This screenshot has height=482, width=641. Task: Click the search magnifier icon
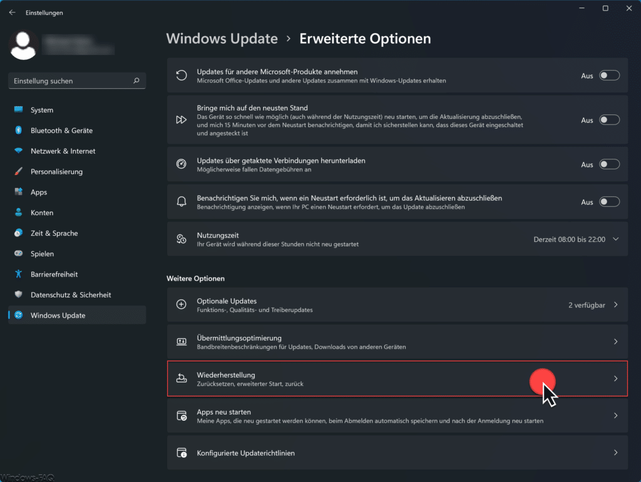[136, 81]
